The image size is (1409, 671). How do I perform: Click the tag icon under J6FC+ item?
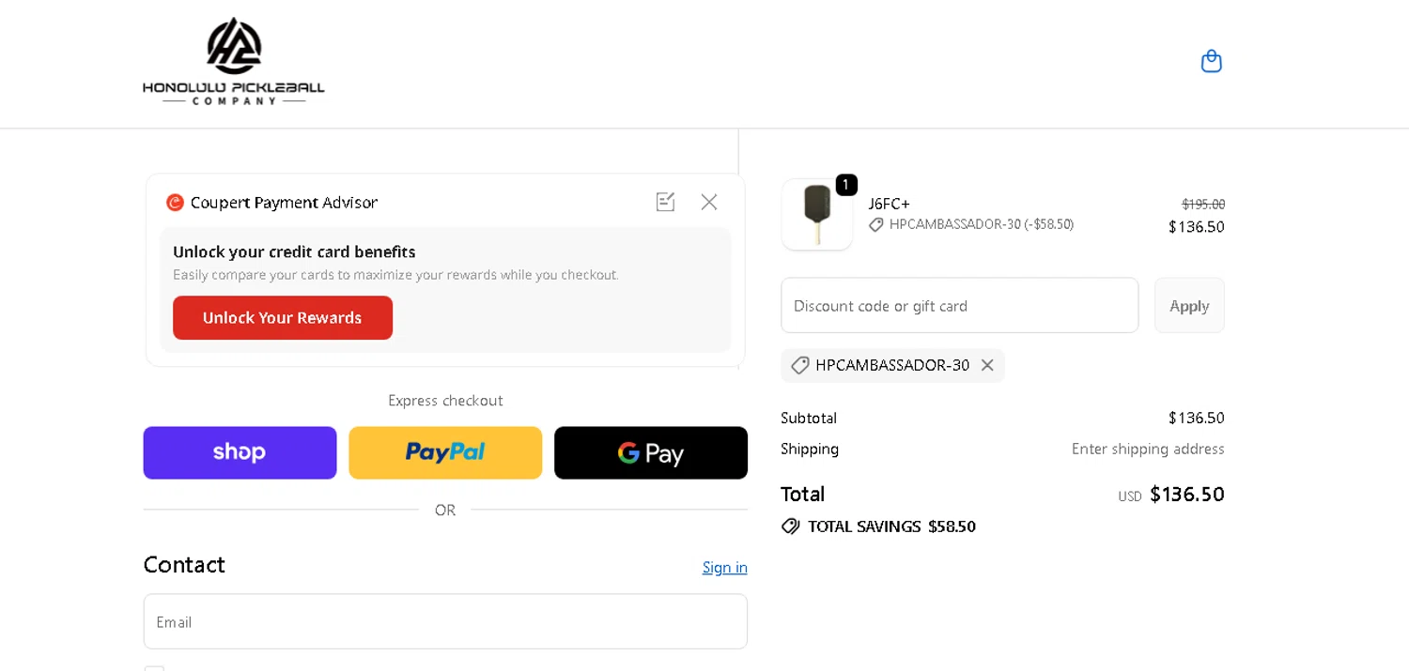click(x=876, y=225)
